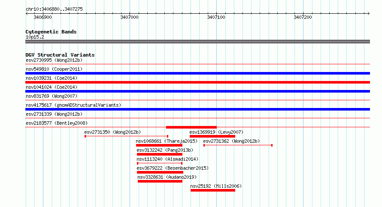Select the nsv25192 red variant bar

click(x=213, y=190)
